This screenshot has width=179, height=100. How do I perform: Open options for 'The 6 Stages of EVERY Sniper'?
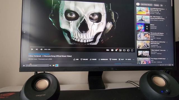coord(168,59)
